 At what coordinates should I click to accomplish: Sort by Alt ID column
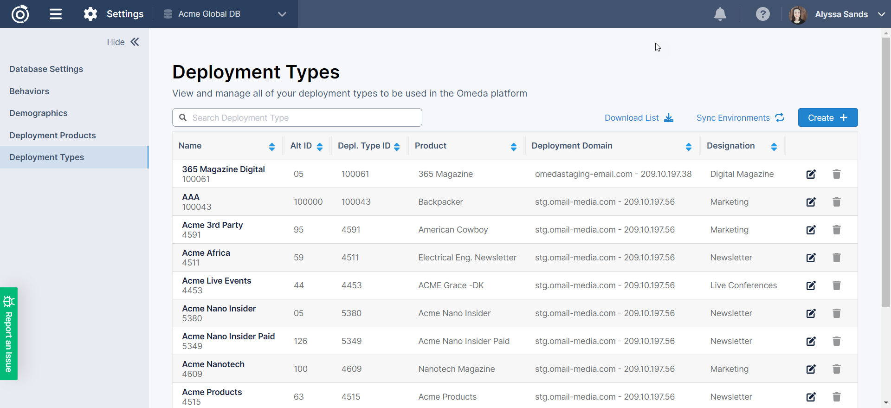[x=320, y=147]
